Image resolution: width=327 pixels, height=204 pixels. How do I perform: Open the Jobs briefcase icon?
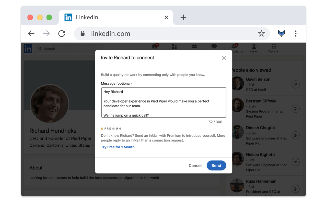[194, 46]
